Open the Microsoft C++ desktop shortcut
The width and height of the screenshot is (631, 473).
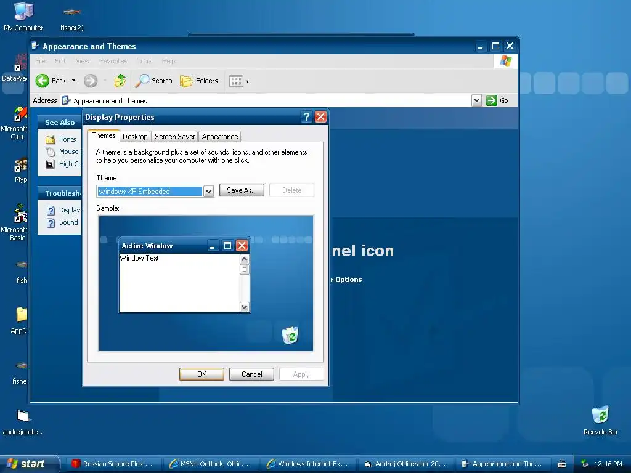click(15, 123)
